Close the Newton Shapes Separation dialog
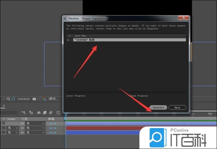The width and height of the screenshot is (217, 149). pos(184,17)
